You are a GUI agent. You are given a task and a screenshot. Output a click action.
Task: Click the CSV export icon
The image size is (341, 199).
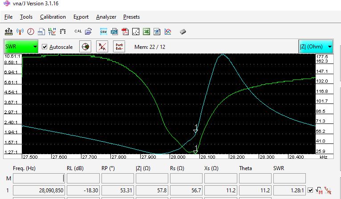103,32
